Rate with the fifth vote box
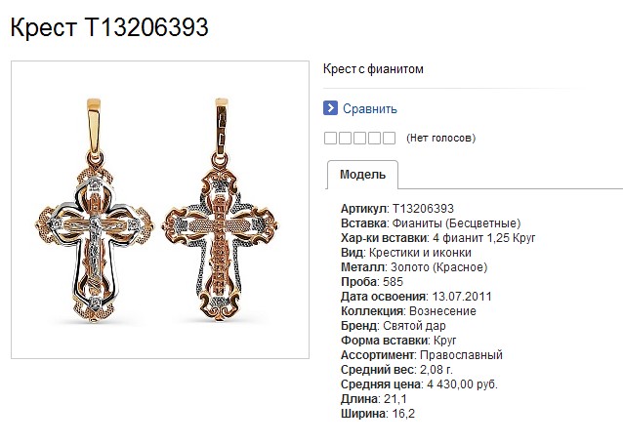 [x=389, y=139]
